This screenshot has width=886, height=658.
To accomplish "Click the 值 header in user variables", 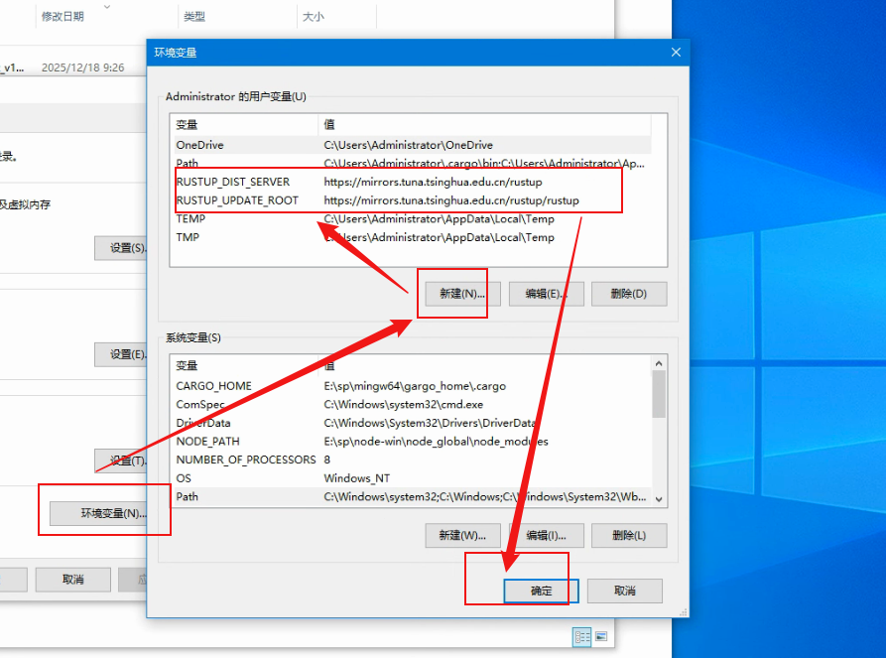I will [x=485, y=124].
